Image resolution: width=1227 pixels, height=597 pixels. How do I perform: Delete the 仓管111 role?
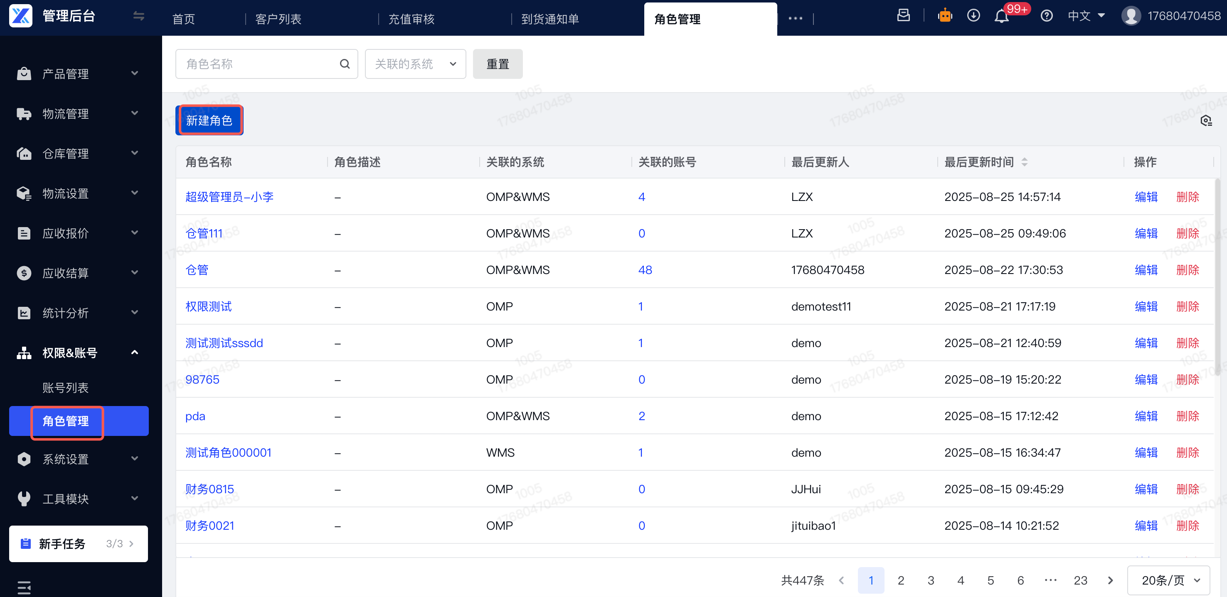1188,233
